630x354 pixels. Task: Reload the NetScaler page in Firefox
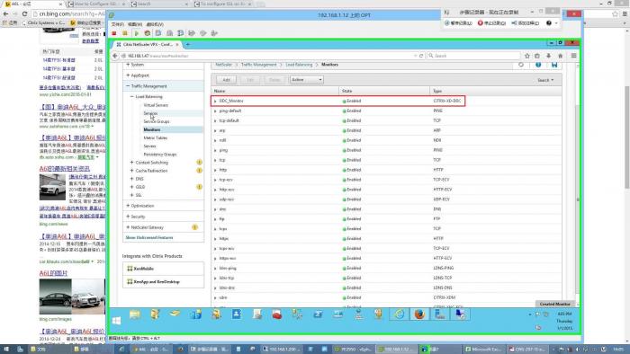tap(421, 56)
